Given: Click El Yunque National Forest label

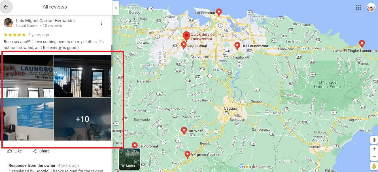Looking at the screenshot, I should point(327,84).
